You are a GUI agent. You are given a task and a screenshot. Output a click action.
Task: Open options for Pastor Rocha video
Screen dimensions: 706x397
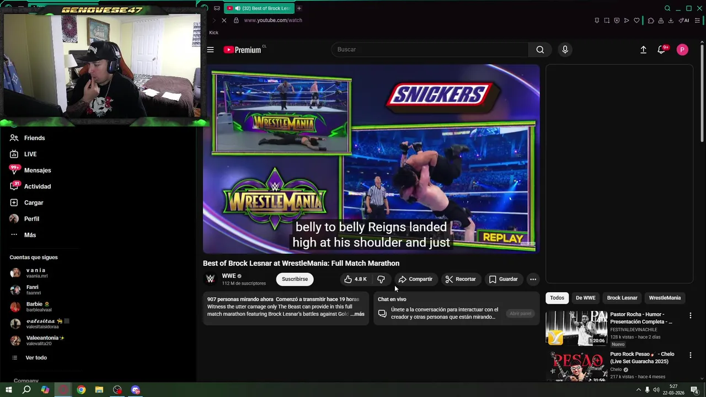click(690, 315)
